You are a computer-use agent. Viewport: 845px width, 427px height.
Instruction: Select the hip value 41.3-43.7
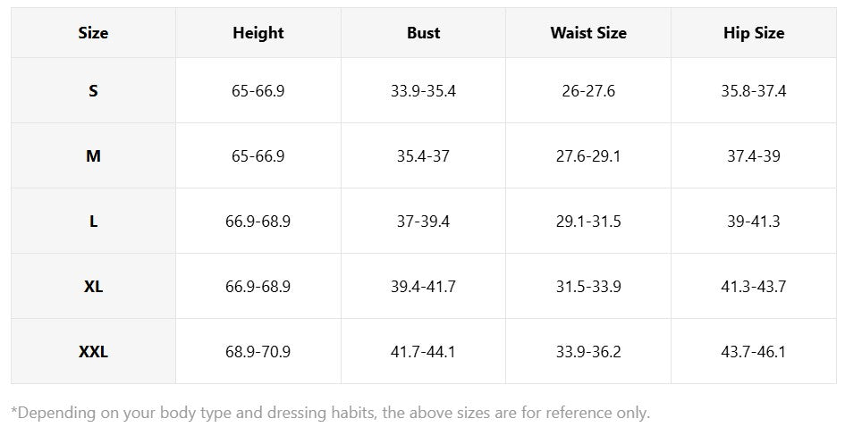753,287
